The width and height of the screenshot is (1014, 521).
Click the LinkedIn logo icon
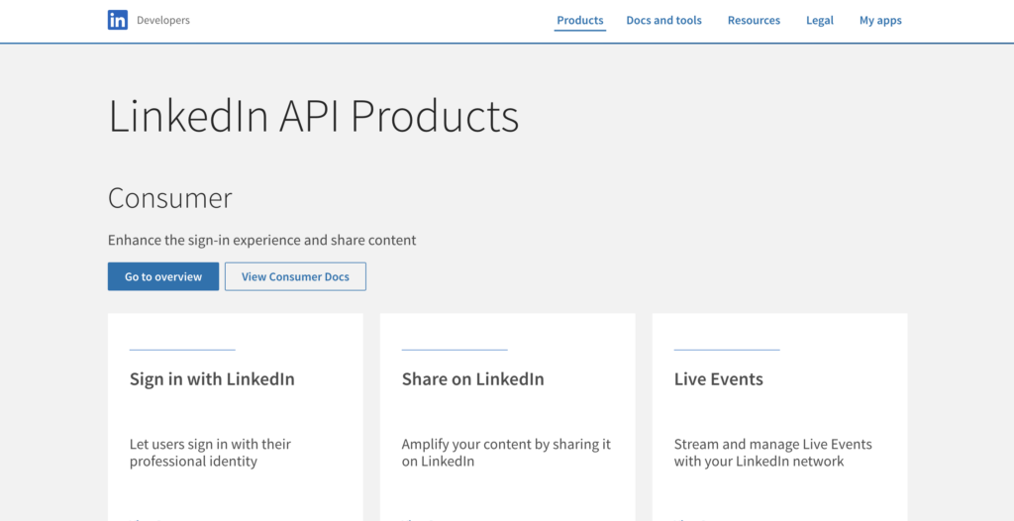click(x=118, y=20)
